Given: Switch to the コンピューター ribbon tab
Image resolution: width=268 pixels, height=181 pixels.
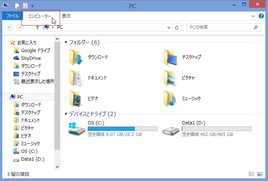Looking at the screenshot, I should (40, 16).
